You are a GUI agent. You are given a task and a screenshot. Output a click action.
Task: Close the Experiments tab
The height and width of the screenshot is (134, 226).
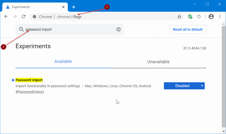pyautogui.click(x=63, y=7)
